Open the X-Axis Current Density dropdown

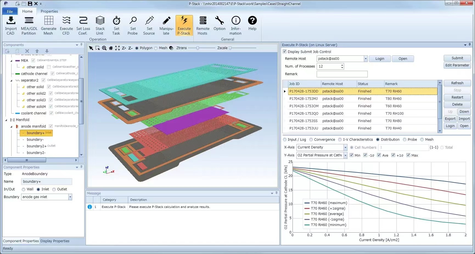(345, 148)
